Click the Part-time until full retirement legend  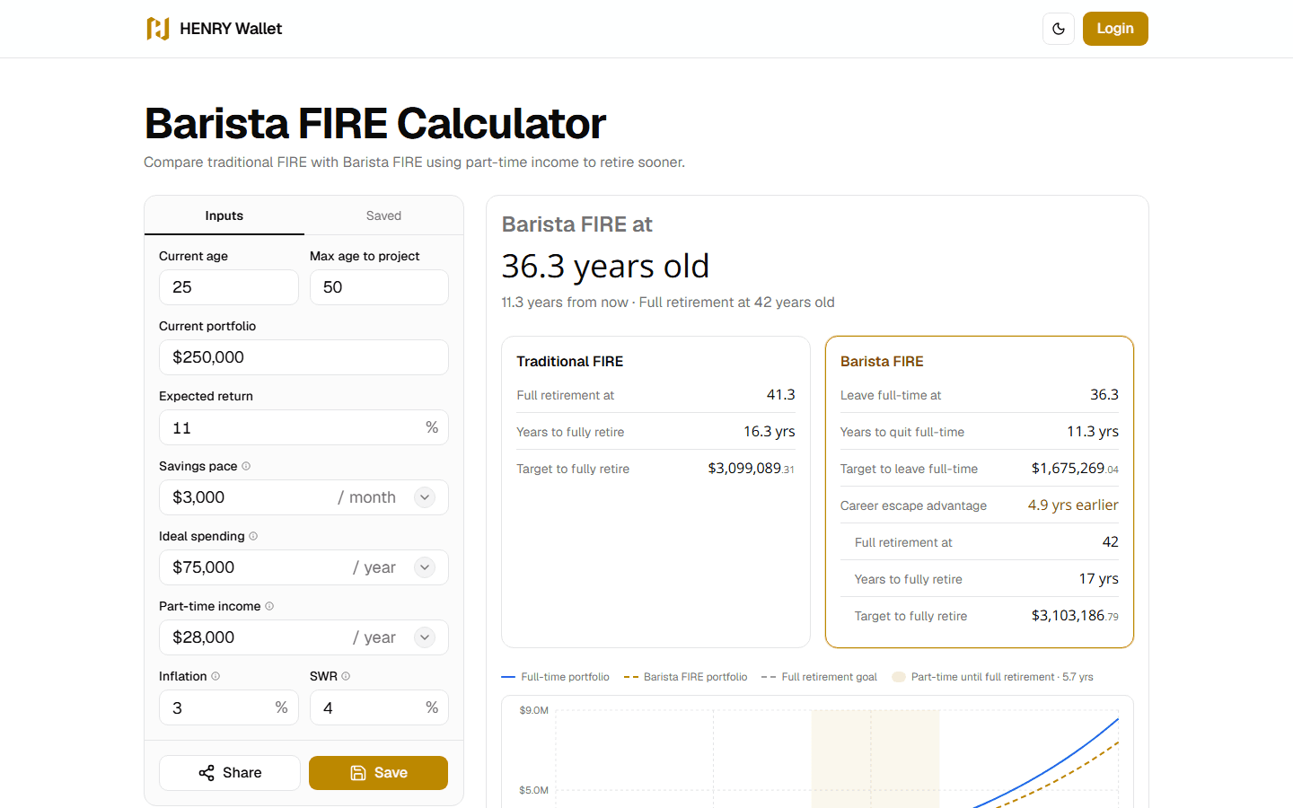coord(992,677)
